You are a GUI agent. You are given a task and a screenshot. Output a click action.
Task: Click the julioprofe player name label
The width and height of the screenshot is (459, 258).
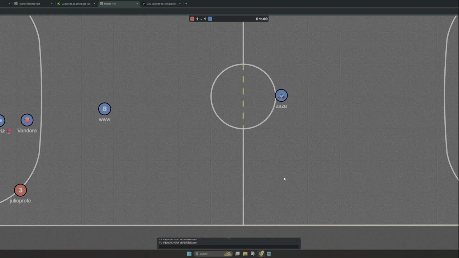point(20,201)
